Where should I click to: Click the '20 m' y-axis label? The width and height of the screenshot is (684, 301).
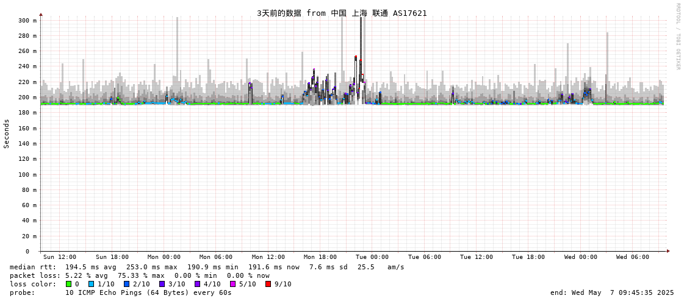tap(29, 236)
